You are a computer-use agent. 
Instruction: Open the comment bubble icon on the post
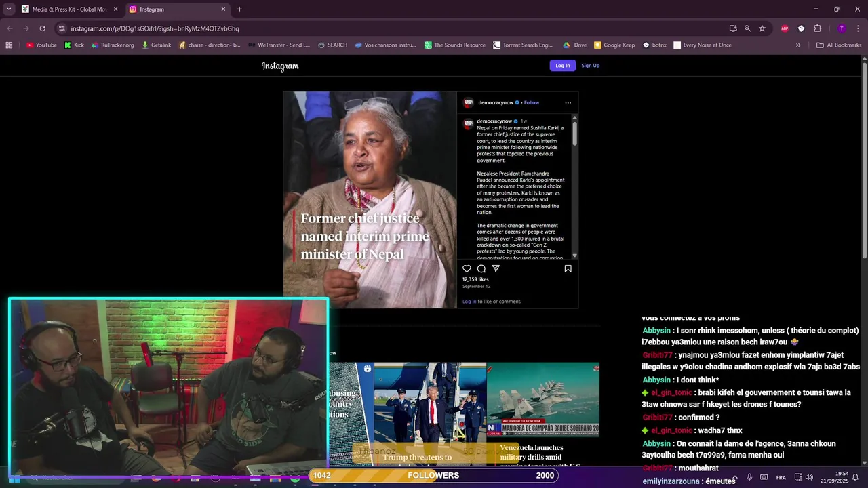click(481, 268)
